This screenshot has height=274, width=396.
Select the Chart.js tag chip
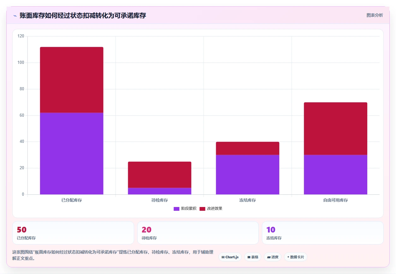click(230, 257)
